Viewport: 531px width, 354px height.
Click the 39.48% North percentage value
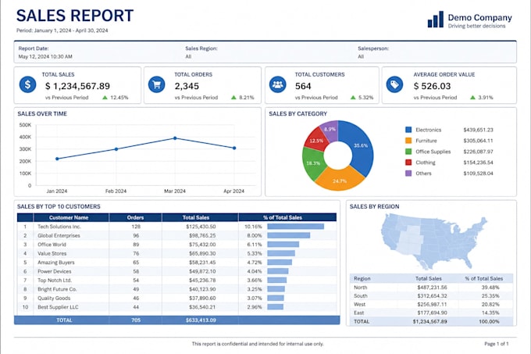tap(490, 288)
